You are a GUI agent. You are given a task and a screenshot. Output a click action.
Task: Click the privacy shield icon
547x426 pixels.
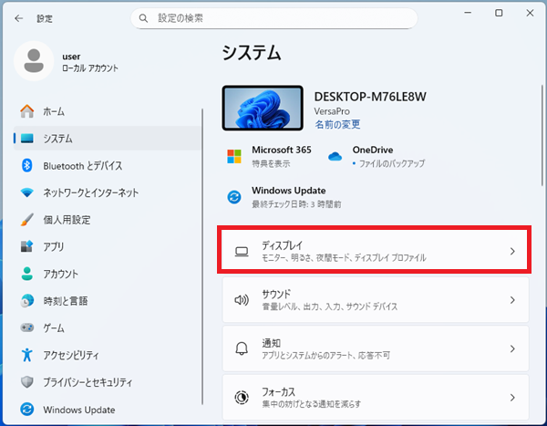click(27, 382)
